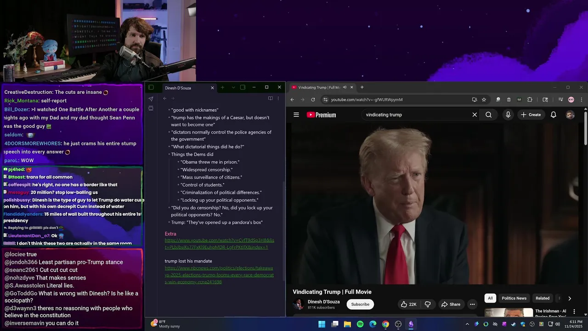Screen dimensions: 588x331
Task: Open Dinesh D'Souza channel avatar
Action: (299, 304)
